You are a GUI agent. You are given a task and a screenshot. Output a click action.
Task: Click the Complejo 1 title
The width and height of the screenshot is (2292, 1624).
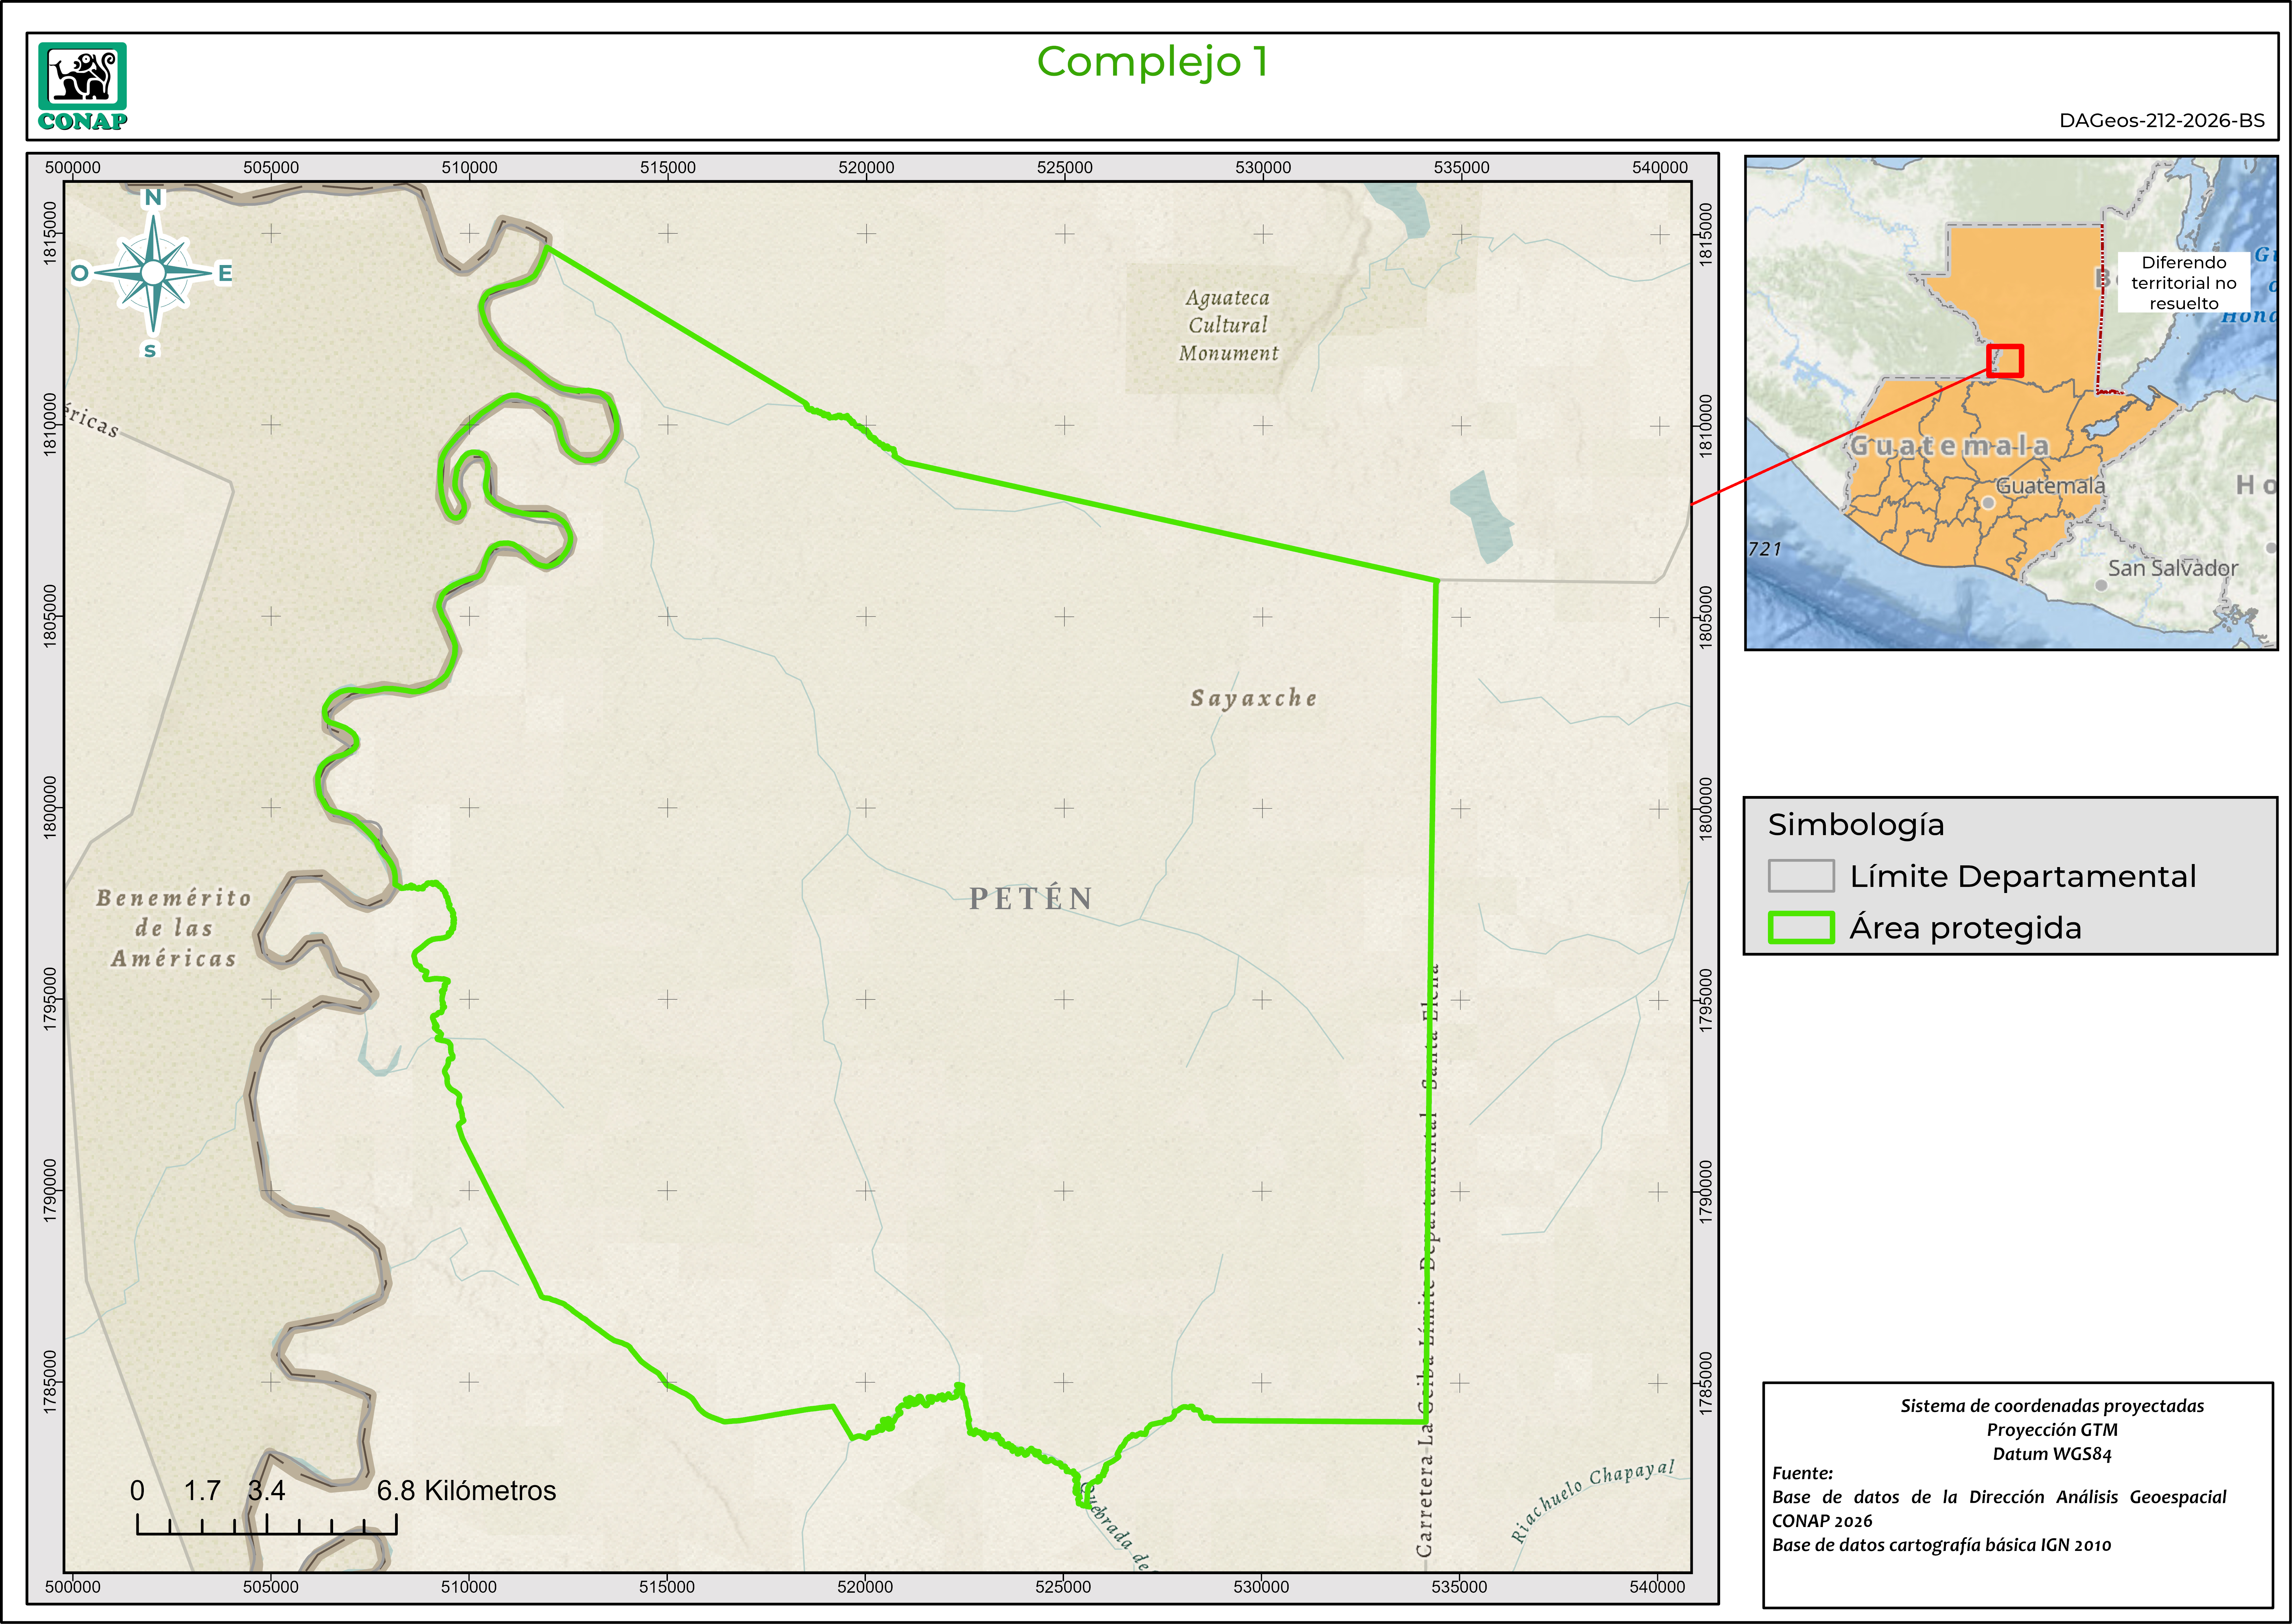click(x=1152, y=62)
